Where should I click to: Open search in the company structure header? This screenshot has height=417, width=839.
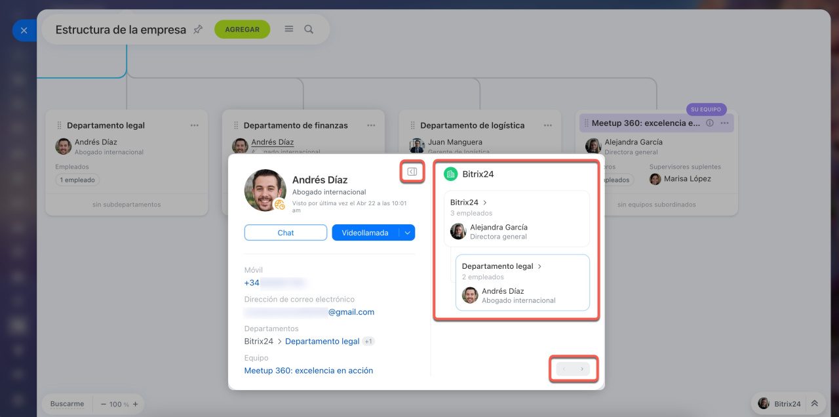coord(309,30)
